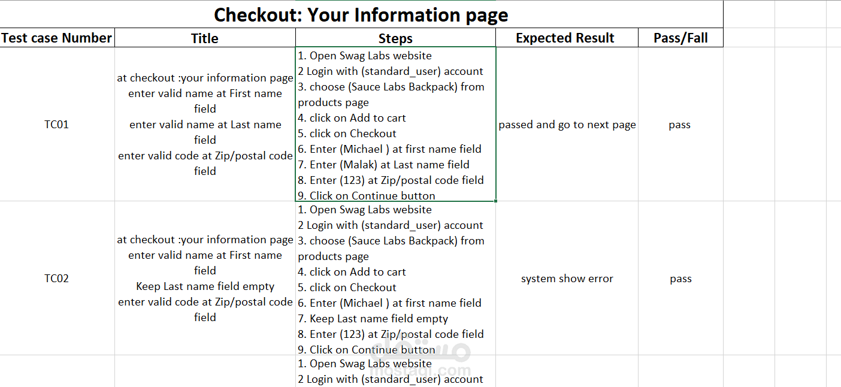Select the 'Test case Number' header cell
The height and width of the screenshot is (387, 841).
pos(57,38)
